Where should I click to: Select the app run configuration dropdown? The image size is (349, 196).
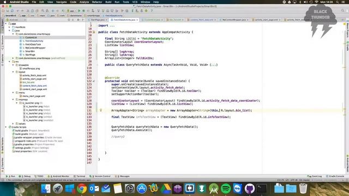point(71,11)
